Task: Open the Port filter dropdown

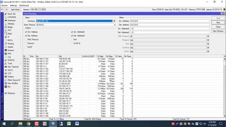Action: [208, 44]
